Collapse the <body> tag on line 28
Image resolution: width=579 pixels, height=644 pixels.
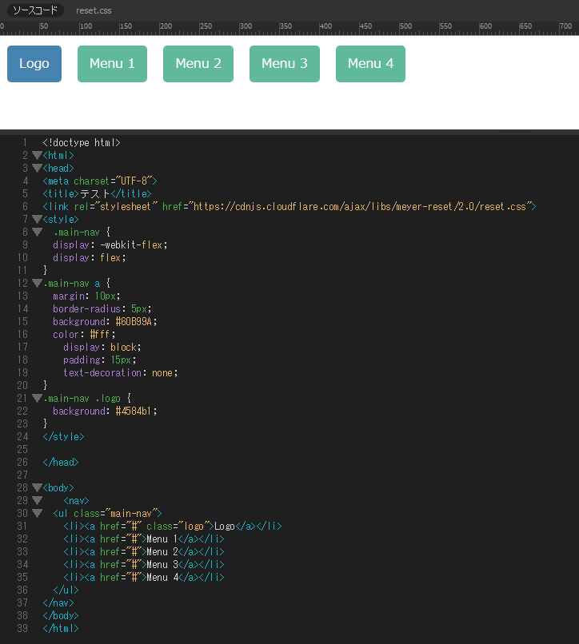click(x=37, y=487)
